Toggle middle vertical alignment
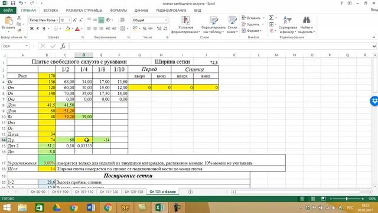 [95, 20]
